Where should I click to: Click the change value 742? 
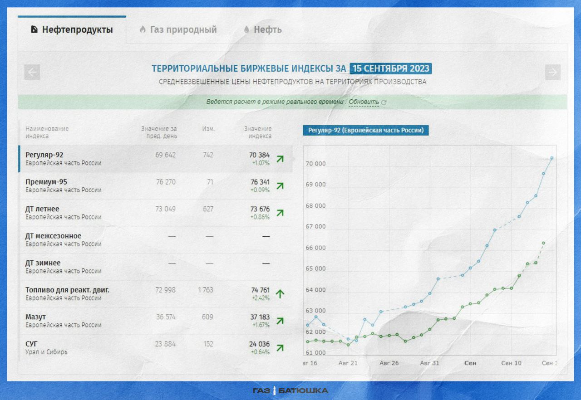208,155
